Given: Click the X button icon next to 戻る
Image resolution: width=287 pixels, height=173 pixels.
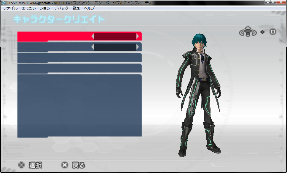Looking at the screenshot, I should point(65,165).
